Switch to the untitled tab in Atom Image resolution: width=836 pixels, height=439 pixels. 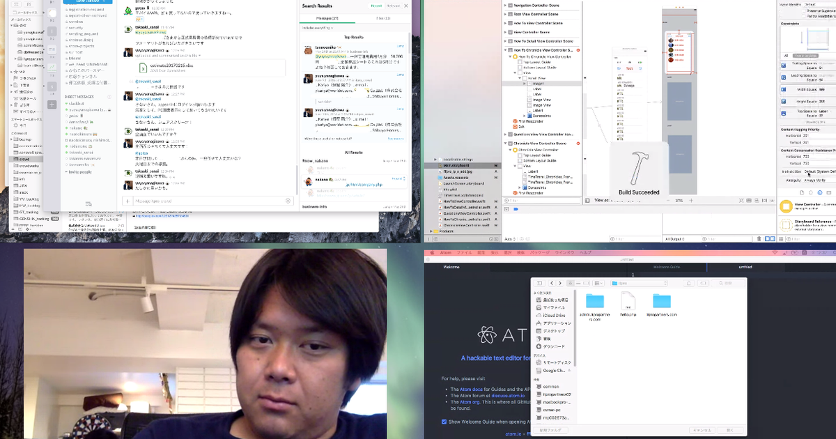coord(746,267)
